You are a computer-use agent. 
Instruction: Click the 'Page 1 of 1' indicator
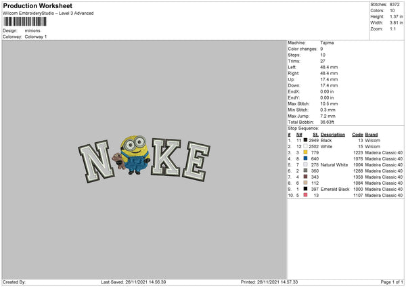pos(392,282)
